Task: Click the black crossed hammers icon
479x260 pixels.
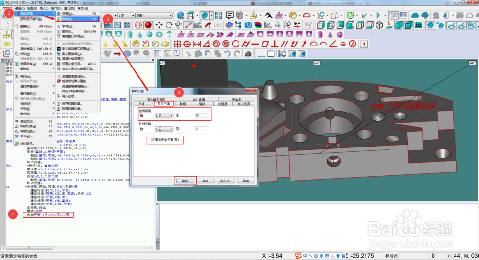Action: coord(269,15)
